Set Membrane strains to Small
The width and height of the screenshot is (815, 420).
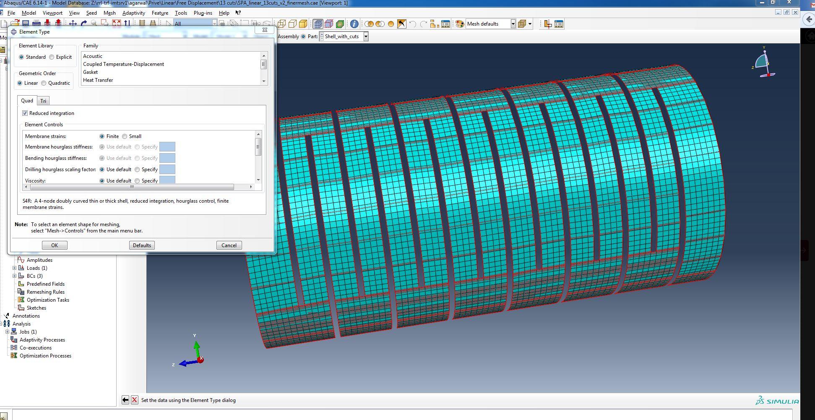tap(125, 136)
